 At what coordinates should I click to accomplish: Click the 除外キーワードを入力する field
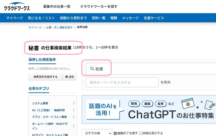click(x=122, y=83)
